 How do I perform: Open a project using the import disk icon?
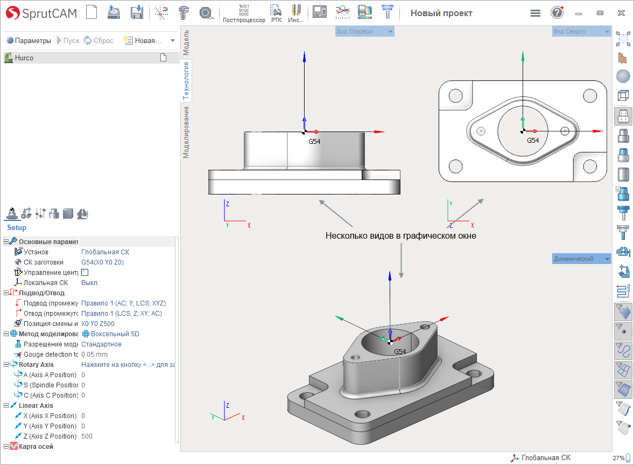(x=114, y=12)
